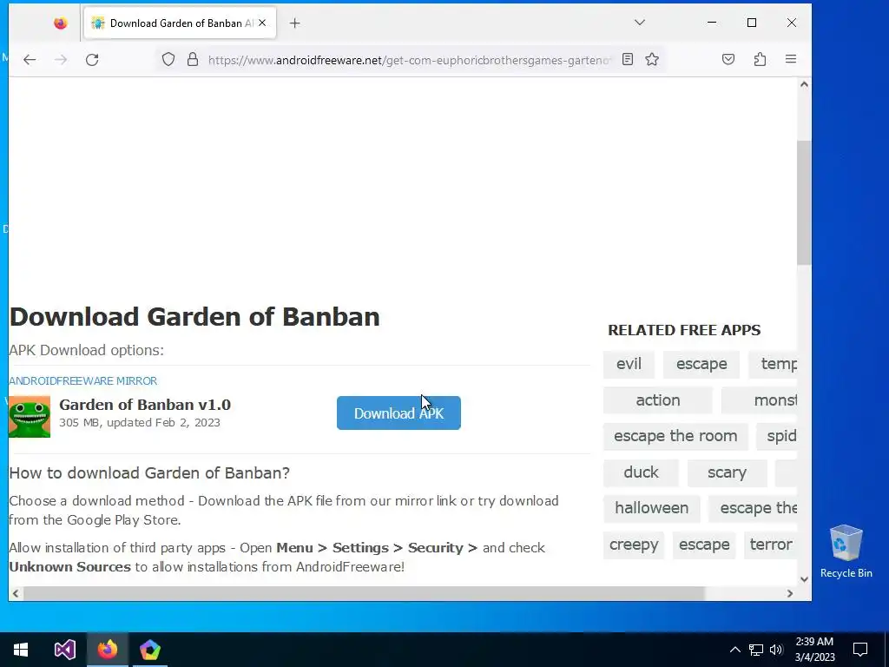Go back using the browser back arrow
This screenshot has height=667, width=889.
30,60
